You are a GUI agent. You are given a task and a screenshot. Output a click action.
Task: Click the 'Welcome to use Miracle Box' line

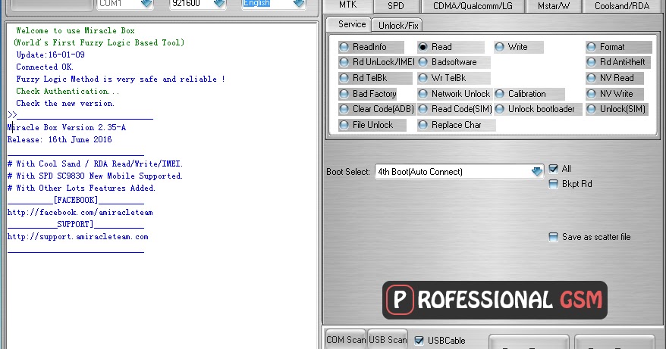pyautogui.click(x=75, y=30)
